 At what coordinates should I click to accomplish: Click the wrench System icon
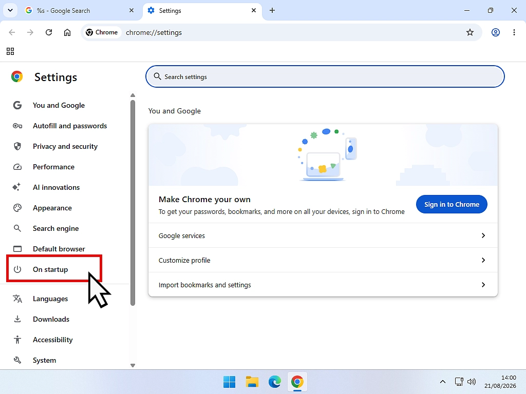point(17,360)
